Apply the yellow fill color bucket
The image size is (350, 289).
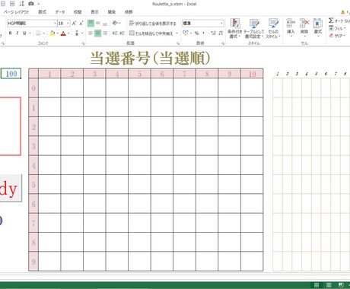tap(52, 33)
